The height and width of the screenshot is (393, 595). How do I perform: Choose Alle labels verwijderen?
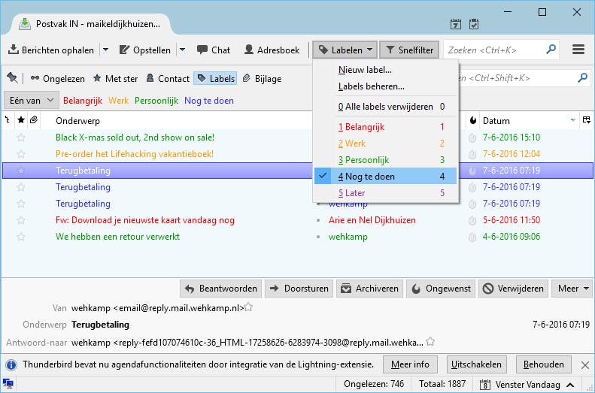click(386, 107)
